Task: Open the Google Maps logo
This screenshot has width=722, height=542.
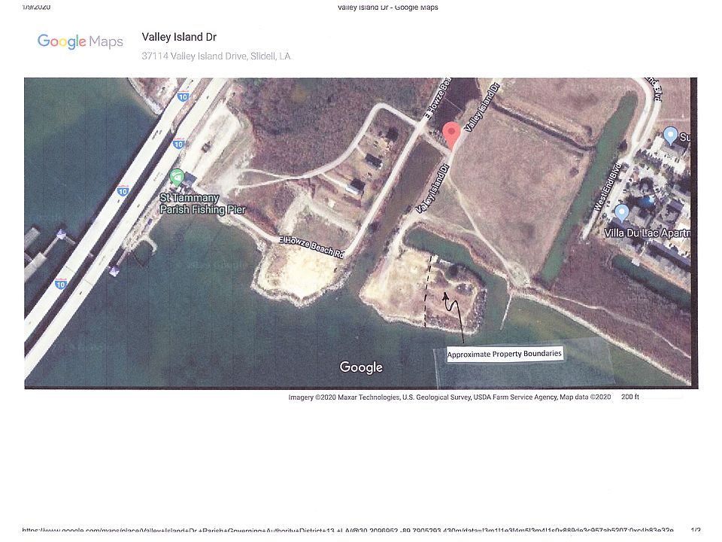Action: click(x=80, y=41)
